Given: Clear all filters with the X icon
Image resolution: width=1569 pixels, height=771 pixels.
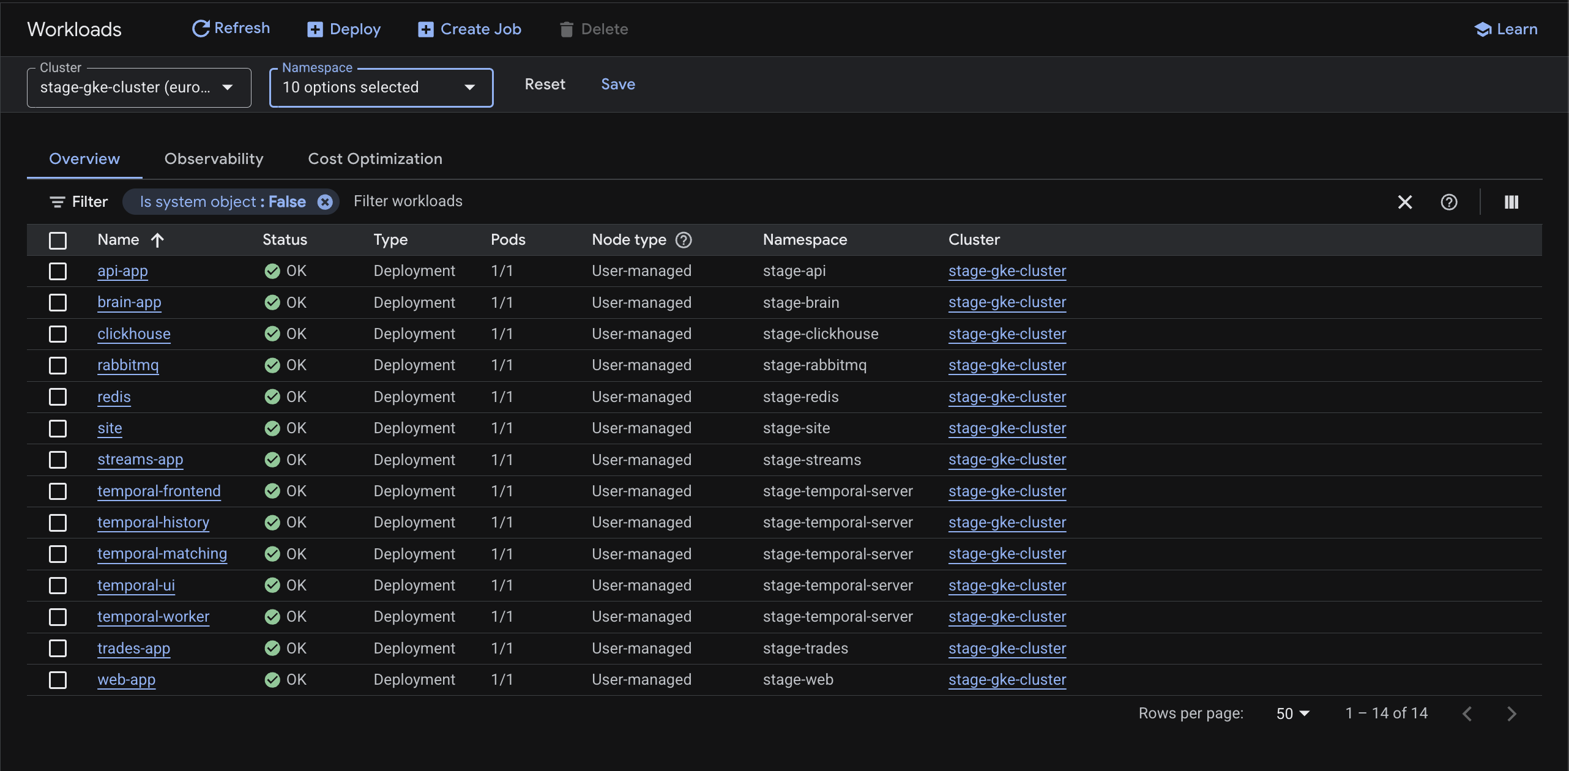Looking at the screenshot, I should (x=1405, y=202).
